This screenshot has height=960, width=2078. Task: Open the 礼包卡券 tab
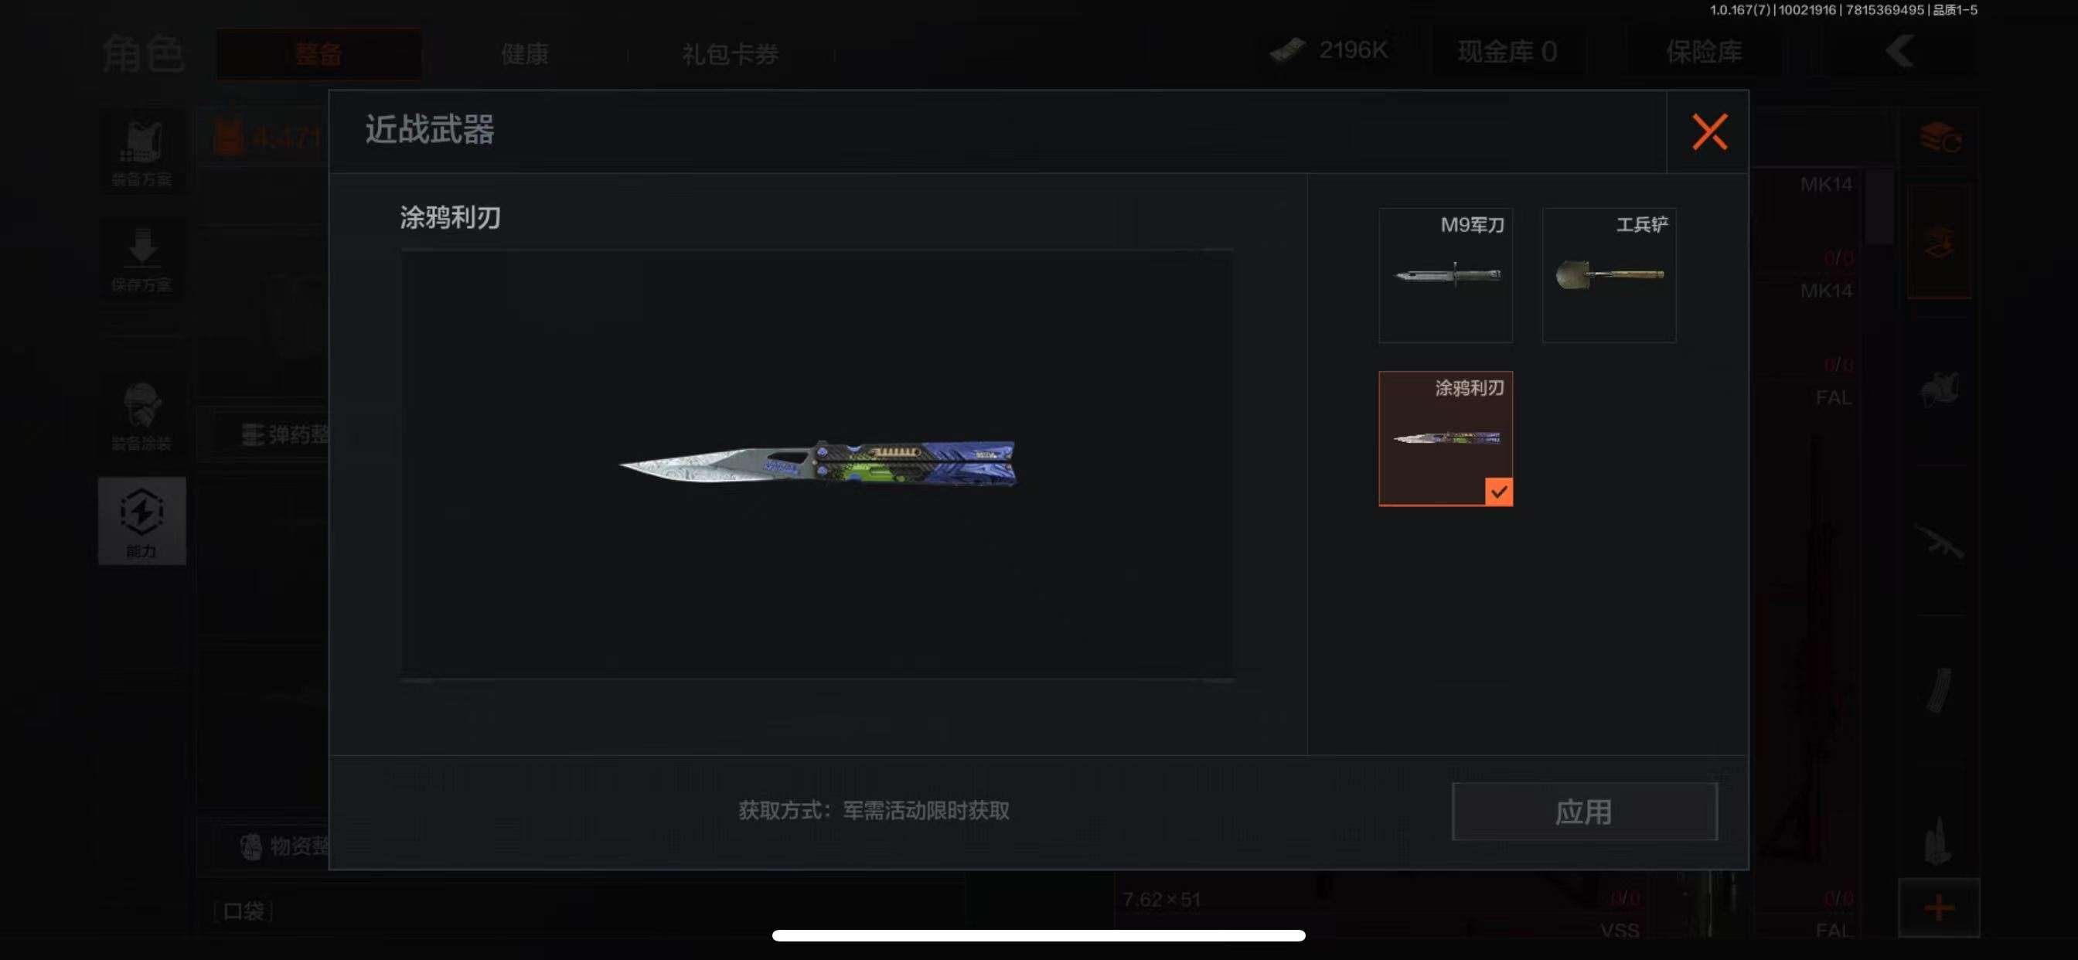[730, 53]
